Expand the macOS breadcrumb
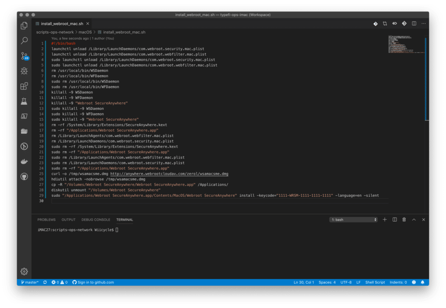Image resolution: width=446 pixels, height=308 pixels. coord(85,32)
